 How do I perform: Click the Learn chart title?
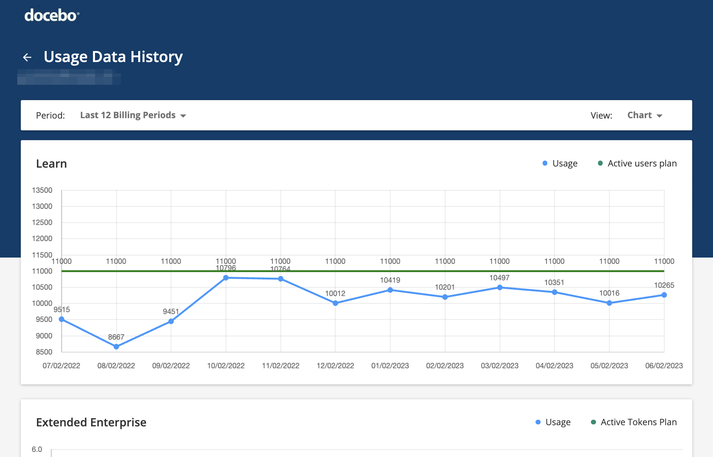51,163
